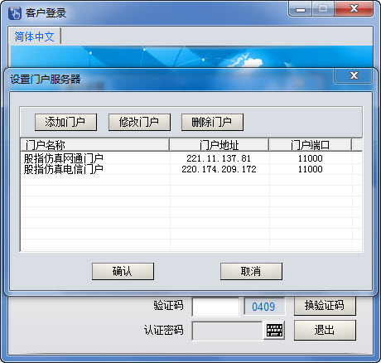Open the on-screen keyboard icon
381x363 pixels.
point(274,331)
